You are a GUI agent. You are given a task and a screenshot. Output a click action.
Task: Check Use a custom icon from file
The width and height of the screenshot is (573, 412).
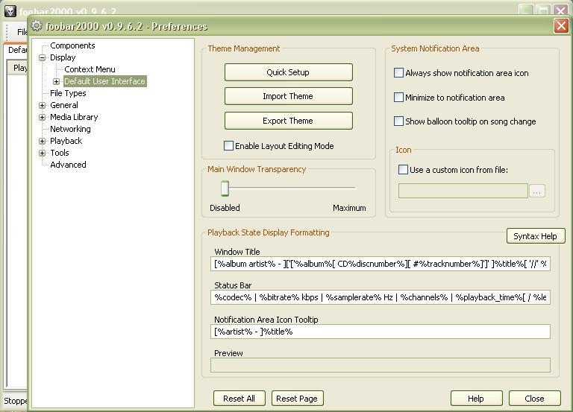coord(403,170)
